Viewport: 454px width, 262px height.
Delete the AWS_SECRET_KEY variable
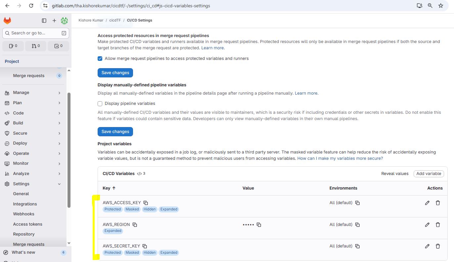(438, 246)
